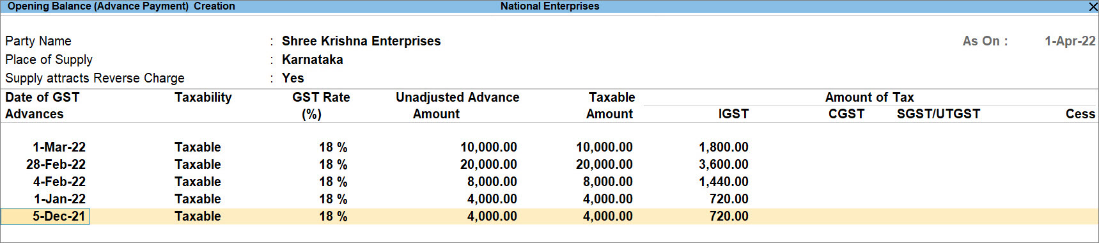The image size is (1099, 243).
Task: Click the GST Rate (%) column header
Action: tap(321, 106)
